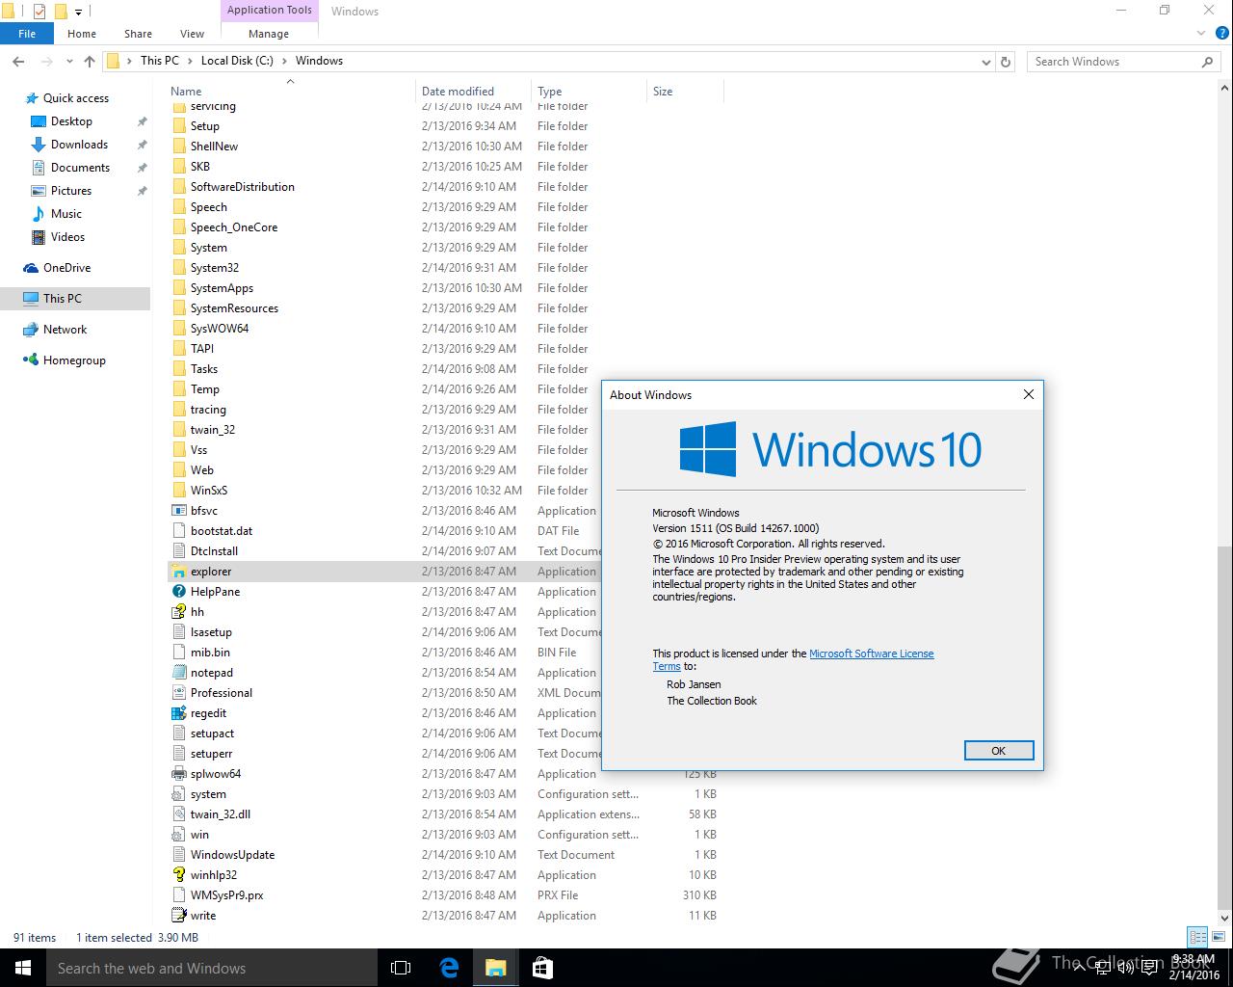Select the HelpPane application icon
Viewport: 1233px width, 987px height.
point(179,592)
